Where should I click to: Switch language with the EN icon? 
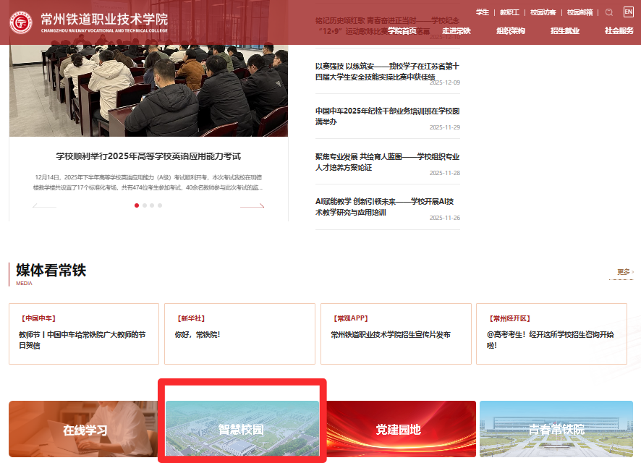point(628,12)
